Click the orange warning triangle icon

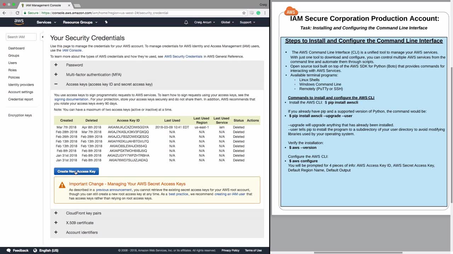(x=62, y=185)
